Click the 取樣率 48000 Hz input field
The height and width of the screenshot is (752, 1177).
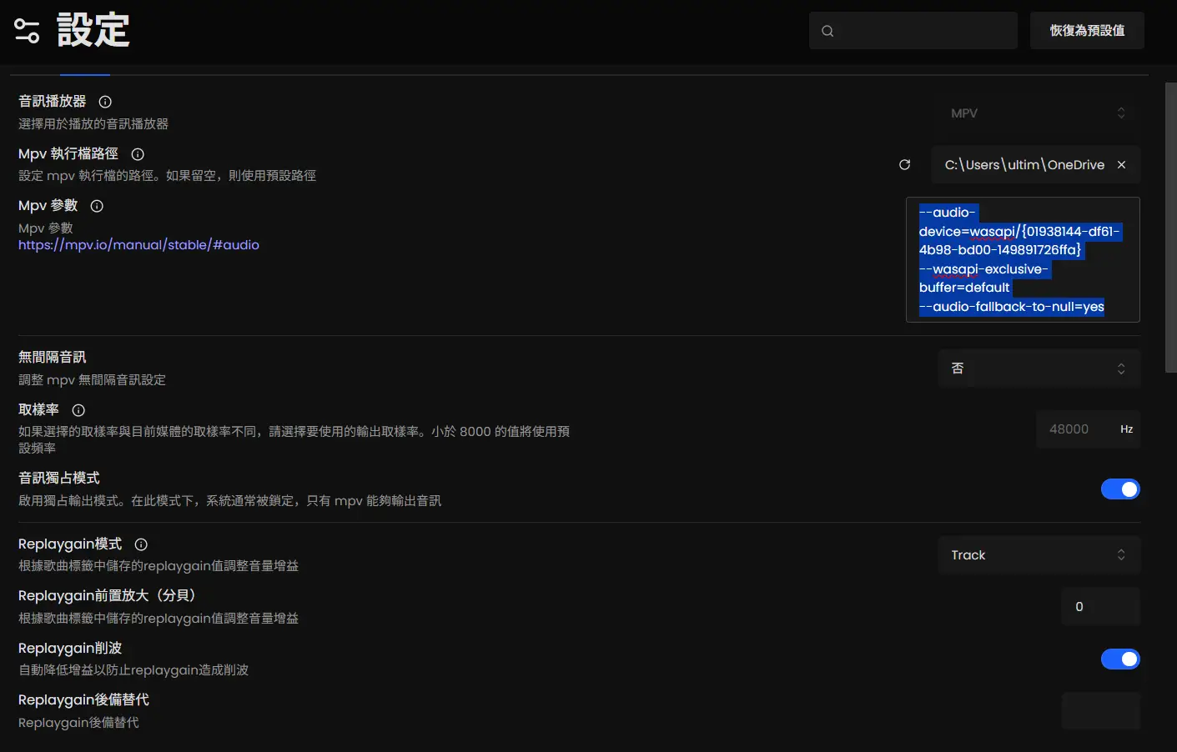(1073, 429)
